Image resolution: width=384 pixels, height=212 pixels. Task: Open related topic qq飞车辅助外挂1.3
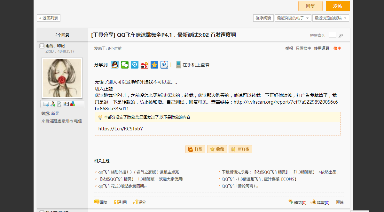click(x=138, y=172)
